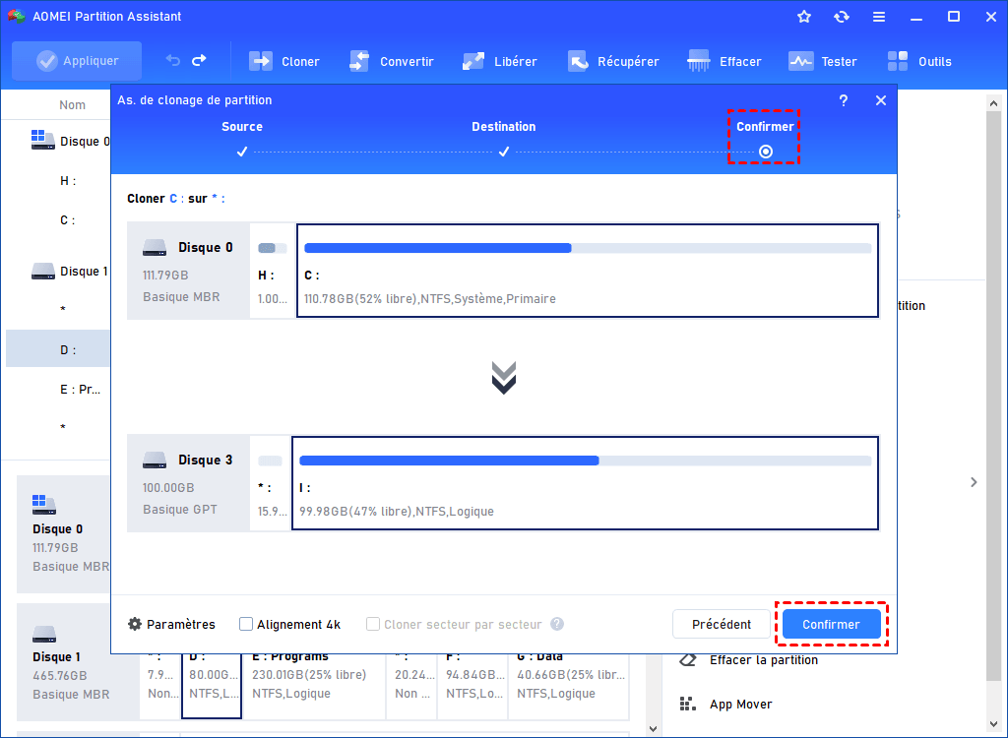Click the refresh icon in title bar

tap(842, 17)
